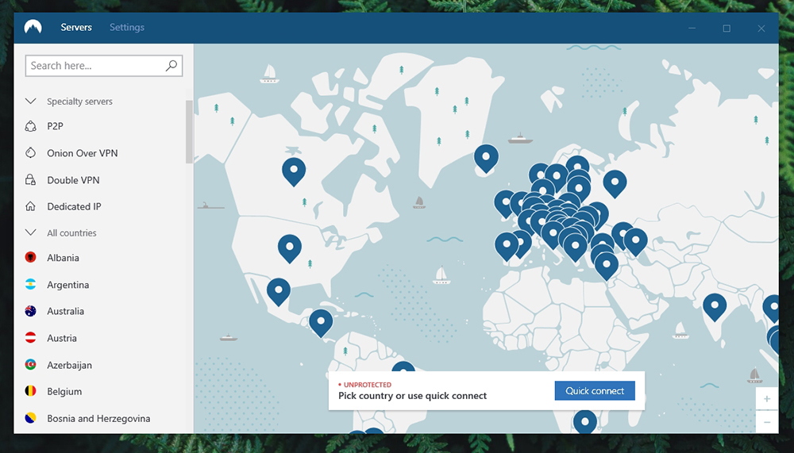This screenshot has height=453, width=794.
Task: Select the Double VPN lock icon
Action: [x=30, y=179]
